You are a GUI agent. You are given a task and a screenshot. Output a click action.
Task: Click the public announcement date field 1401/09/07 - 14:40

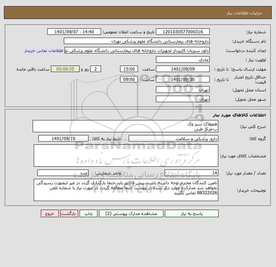(74, 32)
